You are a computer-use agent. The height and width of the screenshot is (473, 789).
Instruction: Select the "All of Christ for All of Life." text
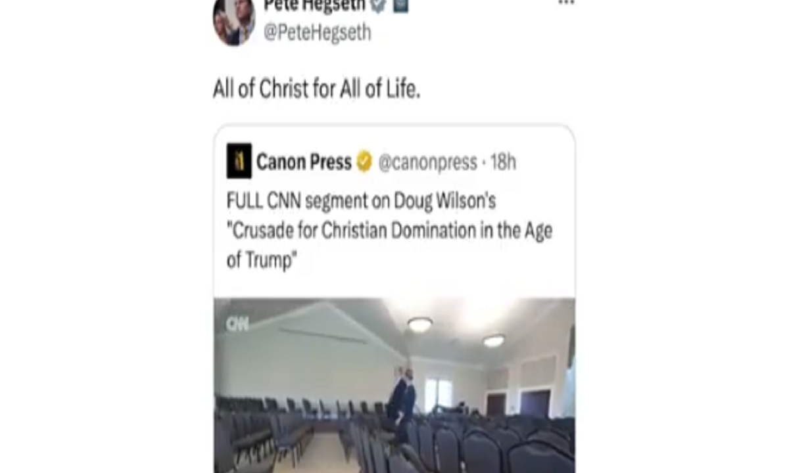point(316,89)
